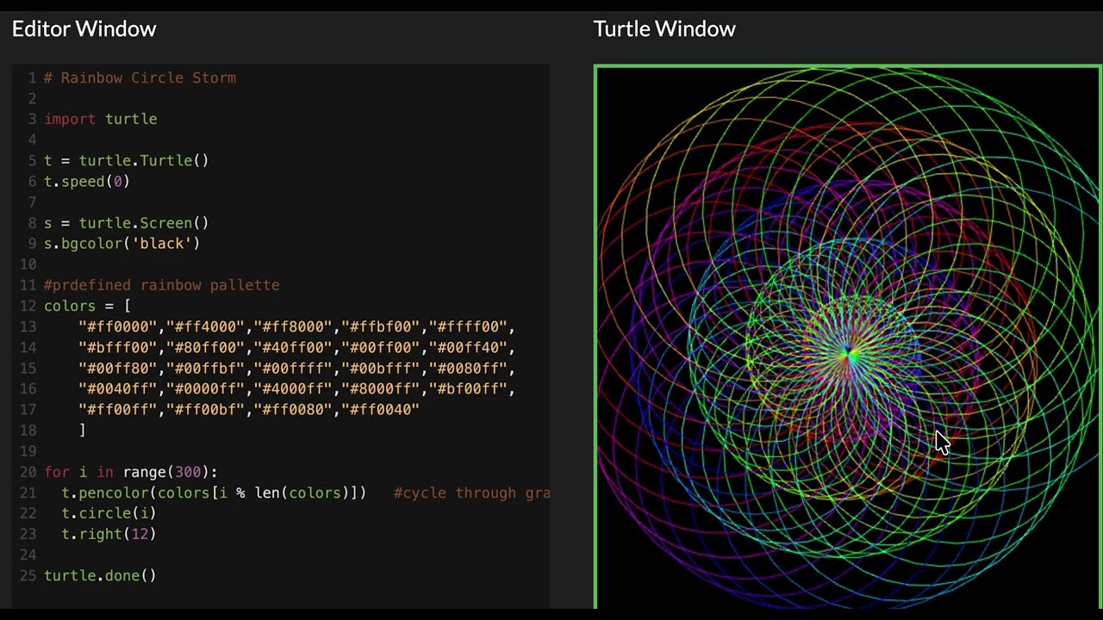Click the "#ff00ff" color string
Image resolution: width=1103 pixels, height=620 pixels.
coord(118,409)
